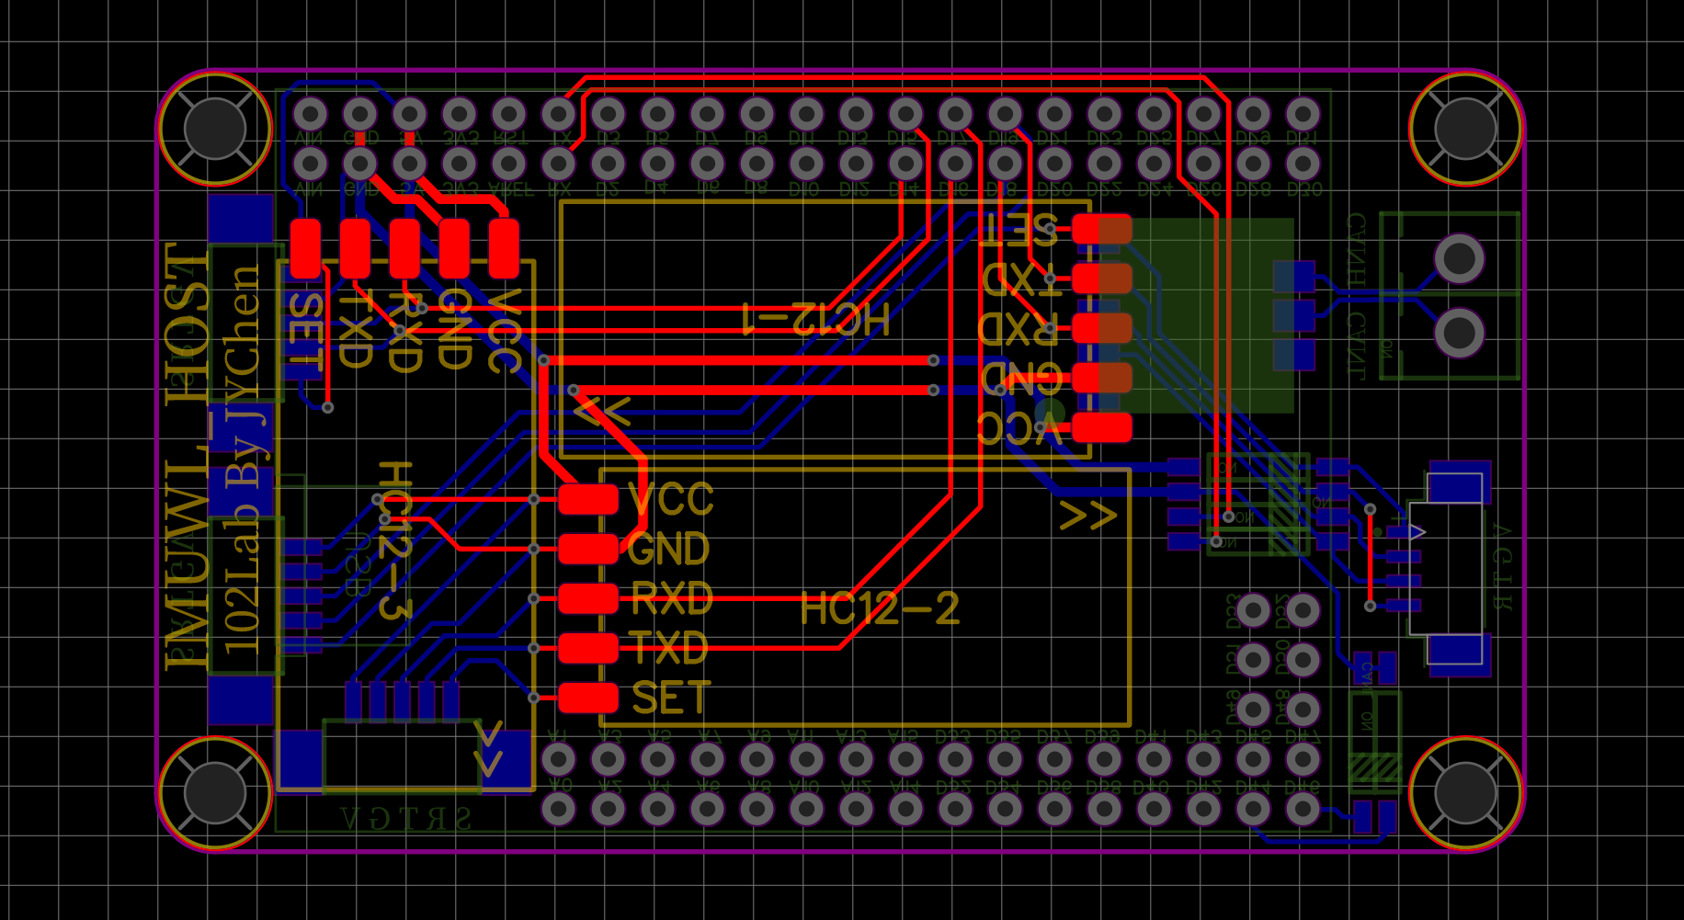The height and width of the screenshot is (920, 1684).
Task: Click the RXD pad of HC12-1
Action: point(1100,328)
